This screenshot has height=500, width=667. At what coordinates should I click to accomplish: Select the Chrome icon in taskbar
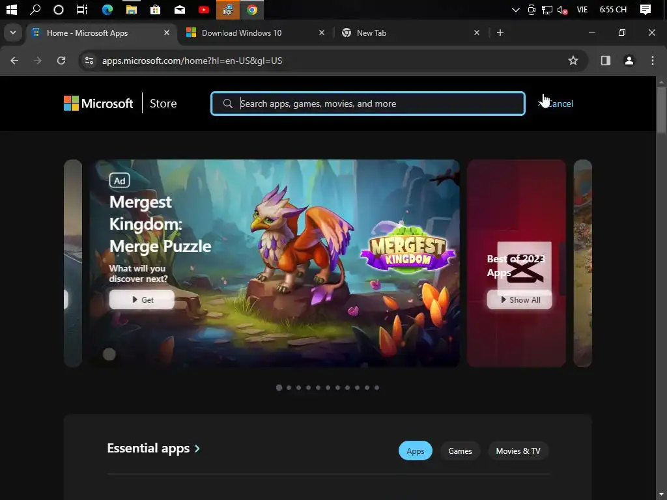[x=252, y=9]
